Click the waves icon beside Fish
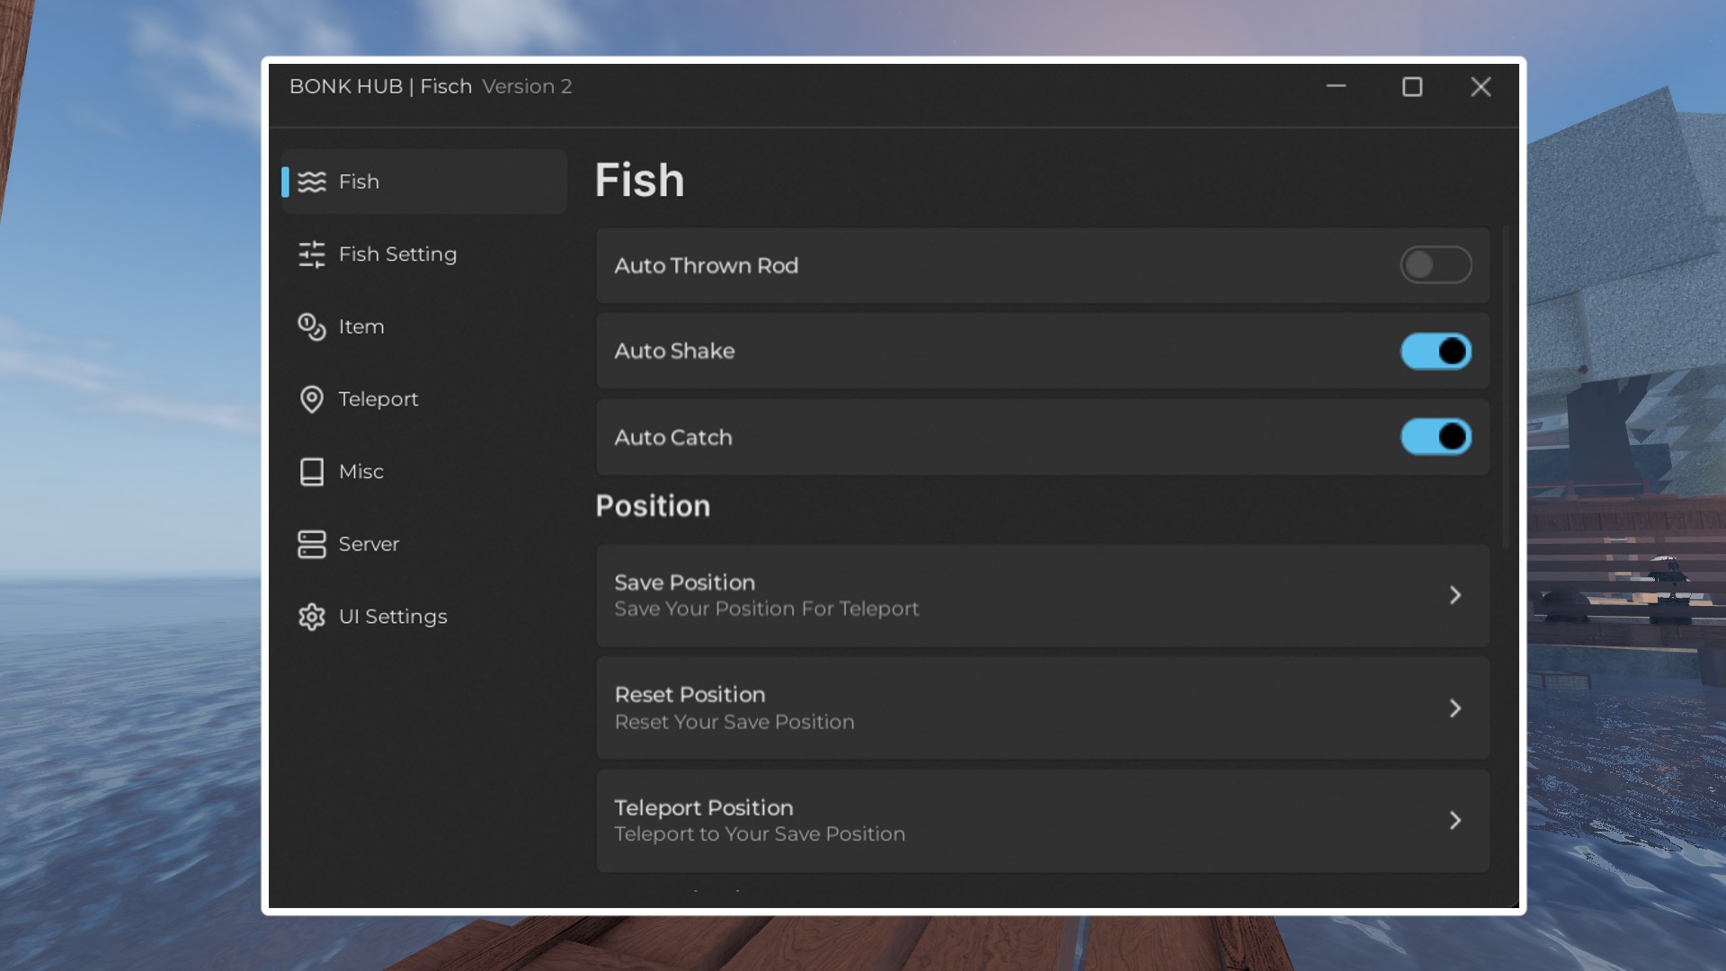Image resolution: width=1726 pixels, height=971 pixels. pyautogui.click(x=311, y=182)
